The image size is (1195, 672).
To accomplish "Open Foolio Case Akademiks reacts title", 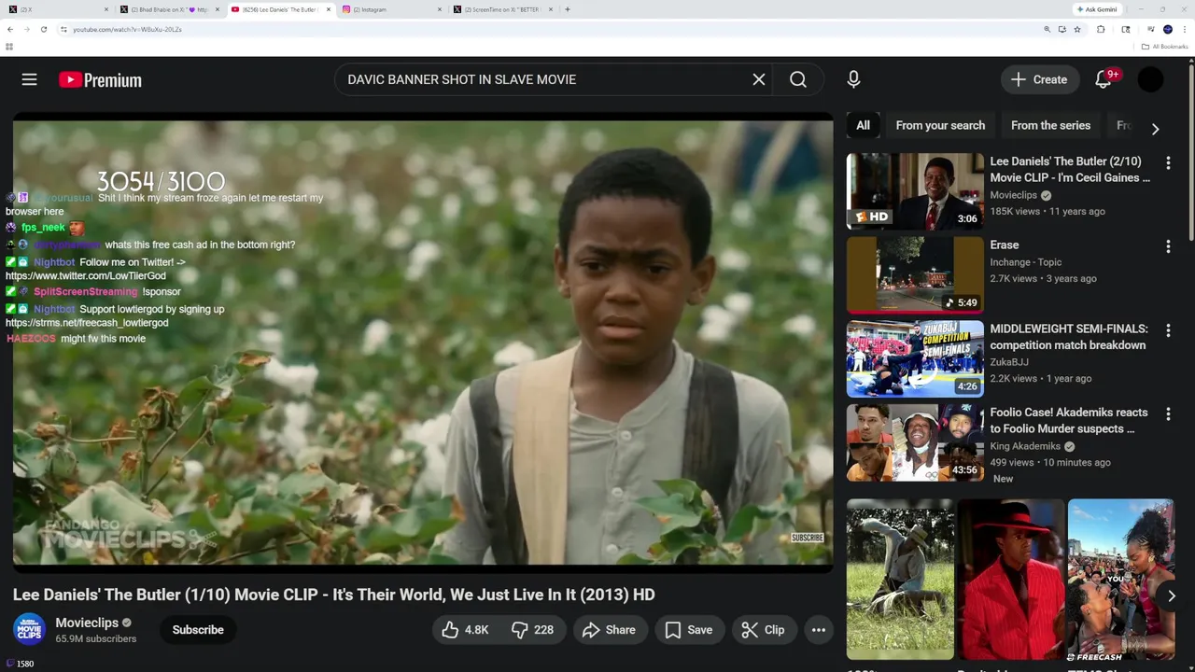I will click(1069, 420).
